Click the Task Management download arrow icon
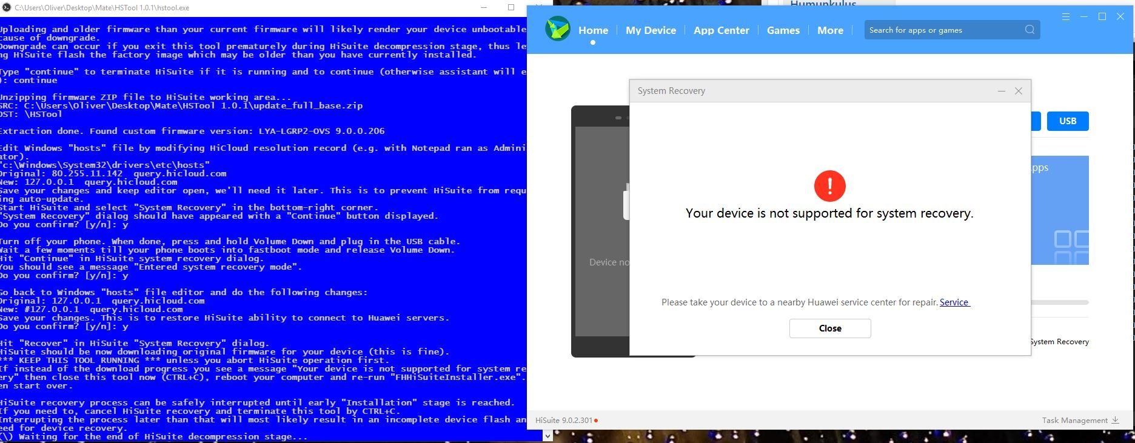 tap(1114, 420)
